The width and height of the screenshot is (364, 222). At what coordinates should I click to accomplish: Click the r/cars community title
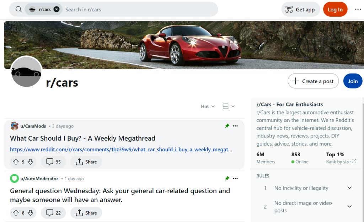tap(62, 82)
